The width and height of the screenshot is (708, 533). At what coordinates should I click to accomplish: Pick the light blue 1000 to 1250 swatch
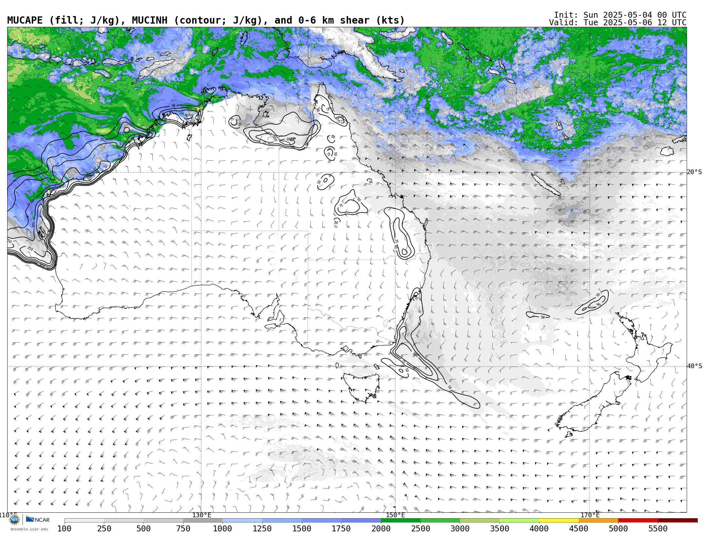(243, 521)
